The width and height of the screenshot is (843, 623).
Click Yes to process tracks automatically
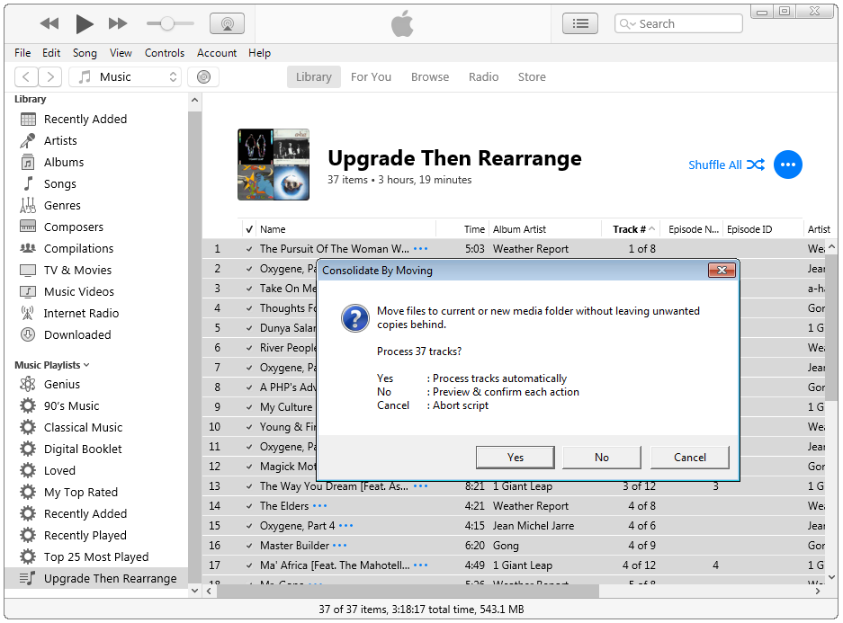(515, 457)
